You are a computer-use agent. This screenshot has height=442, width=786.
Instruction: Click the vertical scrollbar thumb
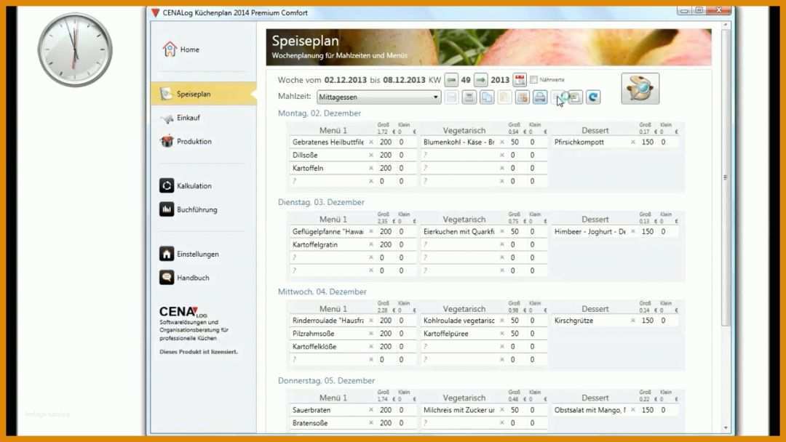[726, 177]
